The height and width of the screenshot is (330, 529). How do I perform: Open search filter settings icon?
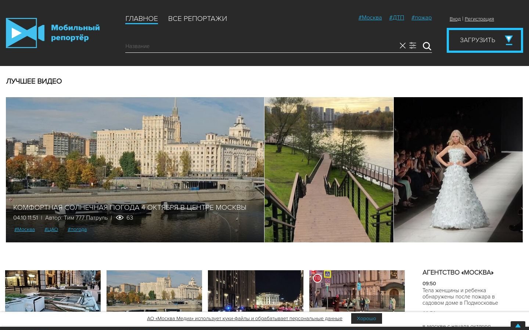[x=413, y=46]
